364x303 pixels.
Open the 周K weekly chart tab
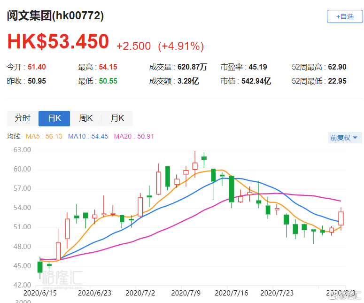point(85,118)
